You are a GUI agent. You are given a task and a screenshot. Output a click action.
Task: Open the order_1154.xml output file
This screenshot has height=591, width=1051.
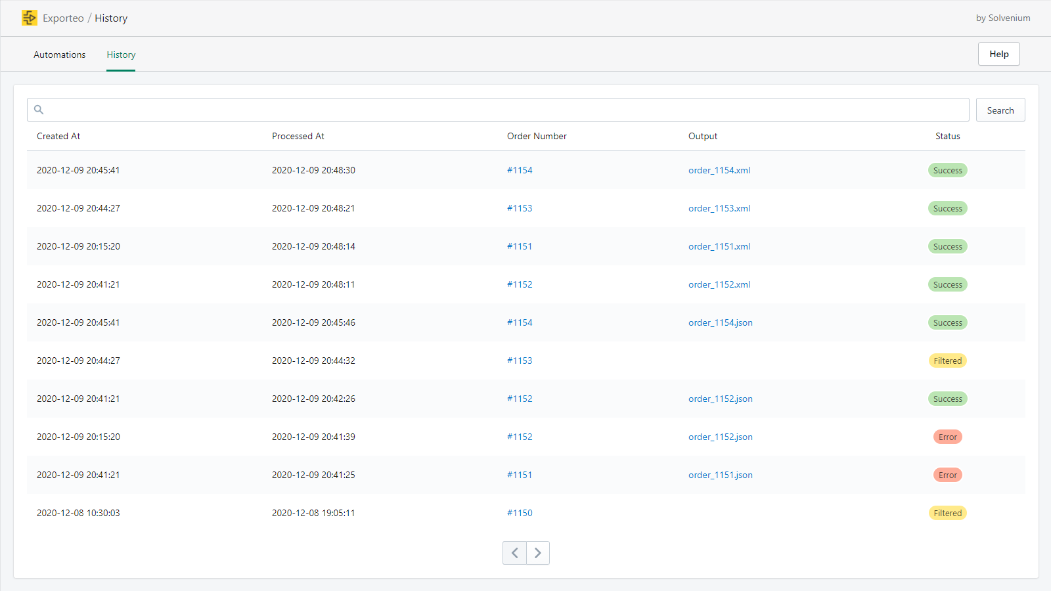719,170
